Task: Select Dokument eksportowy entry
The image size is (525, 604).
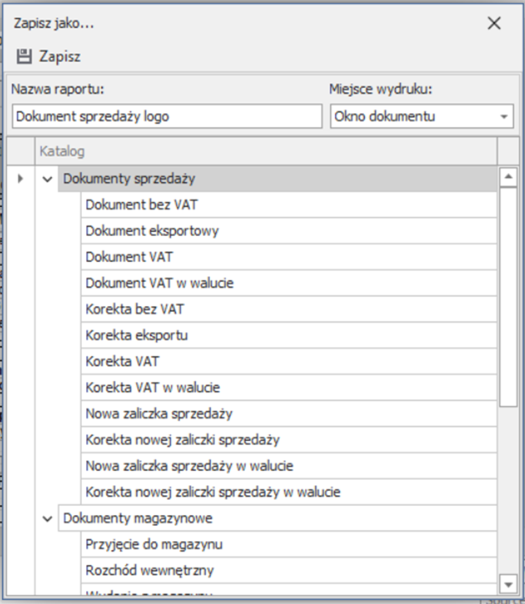Action: [x=152, y=231]
